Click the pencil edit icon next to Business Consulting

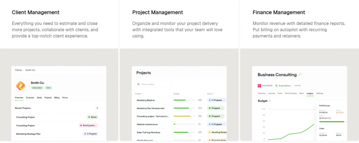coord(300,74)
